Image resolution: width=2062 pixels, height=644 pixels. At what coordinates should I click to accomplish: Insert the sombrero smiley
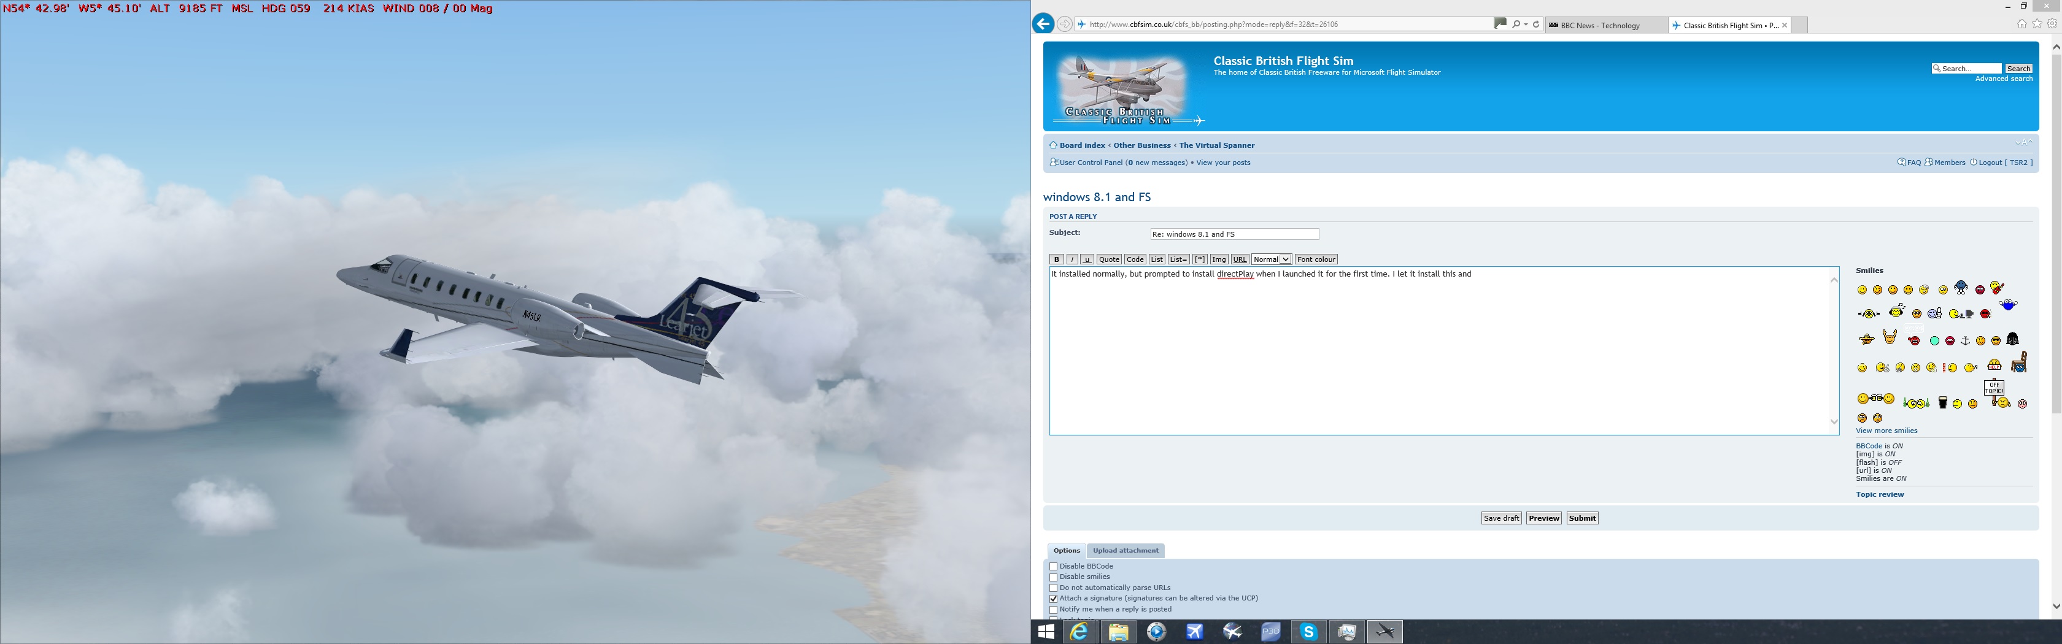[x=1867, y=339]
